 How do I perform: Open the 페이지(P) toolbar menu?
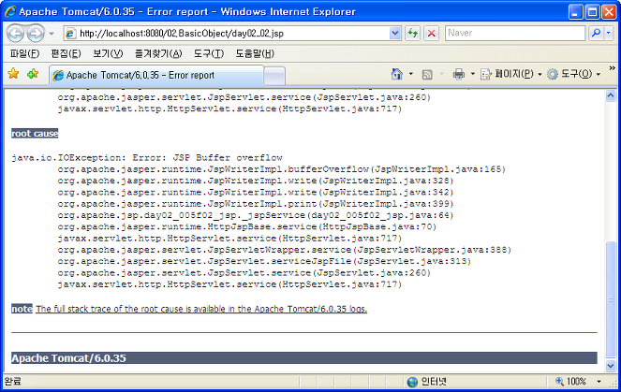coord(510,74)
